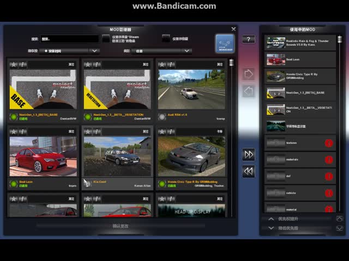Image resolution: width=349 pixels, height=261 pixels.
Task: Select the Audi RS4 thumbnail
Action: tap(191, 89)
